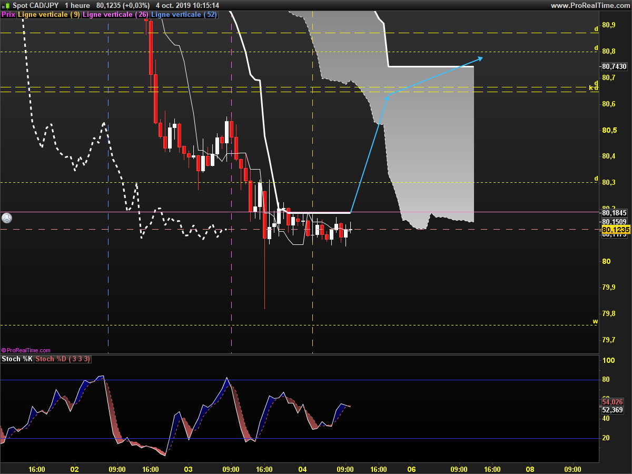Viewport: 632px width, 474px height.
Task: Click the 80,6 price axis label
Action: (x=609, y=104)
